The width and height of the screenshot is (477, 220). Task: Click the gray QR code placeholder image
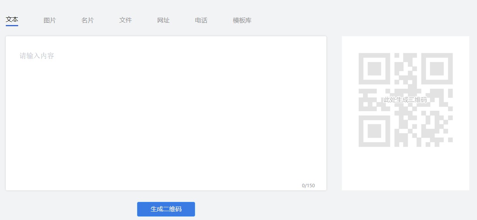(406, 100)
